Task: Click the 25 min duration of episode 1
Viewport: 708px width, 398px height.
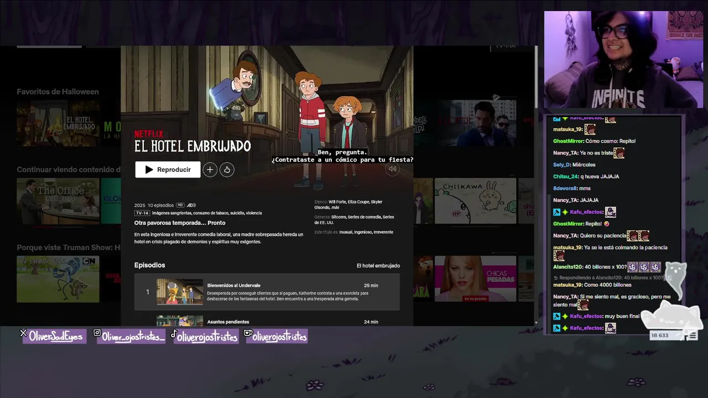Action: (x=371, y=286)
